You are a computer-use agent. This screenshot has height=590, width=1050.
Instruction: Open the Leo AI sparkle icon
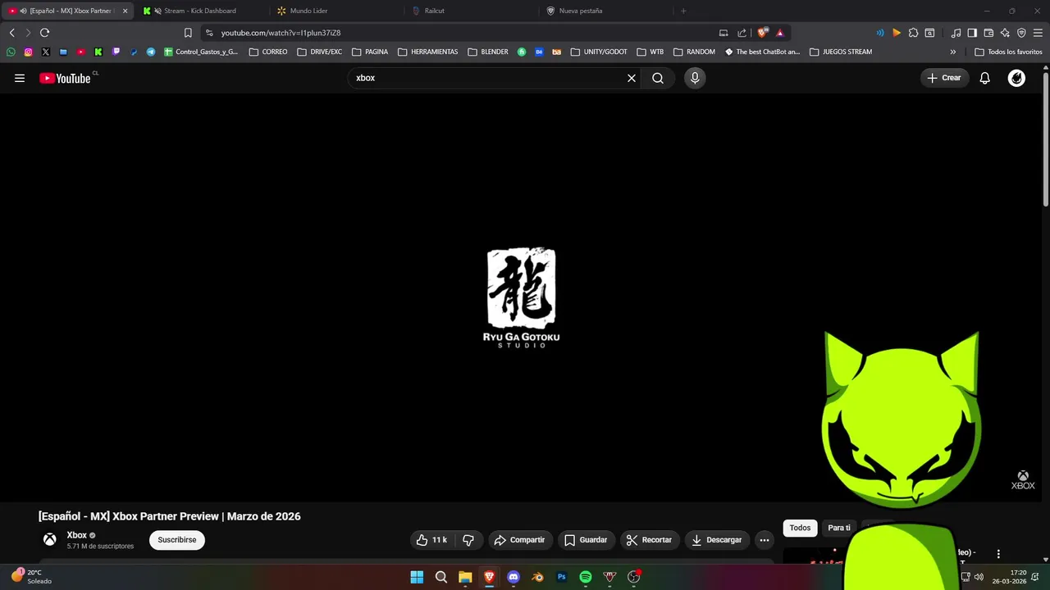tap(1005, 33)
